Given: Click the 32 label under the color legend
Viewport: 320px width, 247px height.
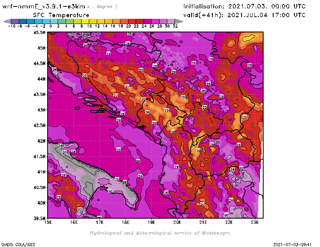Looking at the screenshot, I should (x=175, y=26).
